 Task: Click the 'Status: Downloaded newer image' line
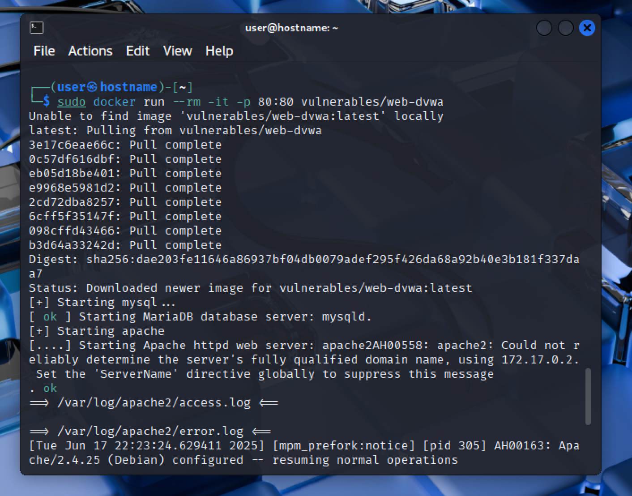[x=251, y=288]
